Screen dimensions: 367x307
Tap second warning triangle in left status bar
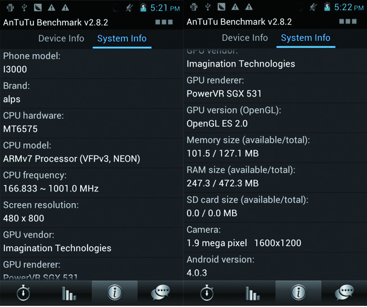(65, 8)
